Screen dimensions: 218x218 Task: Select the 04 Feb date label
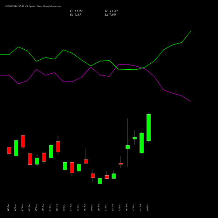pyautogui.click(x=71, y=208)
